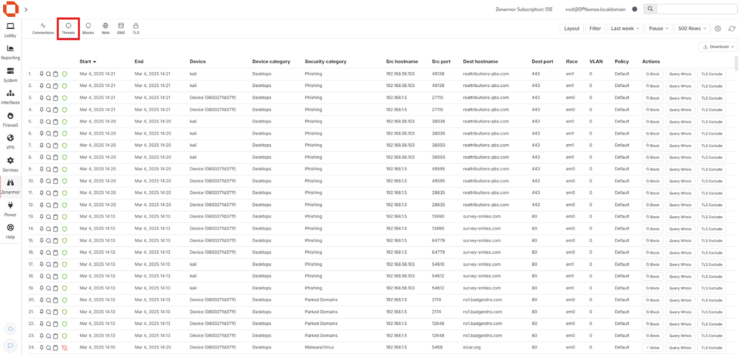Open the 500 Rows dropdown
Image resolution: width=740 pixels, height=355 pixels.
point(692,29)
